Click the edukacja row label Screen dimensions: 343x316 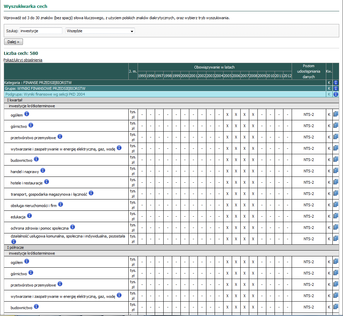click(x=18, y=217)
